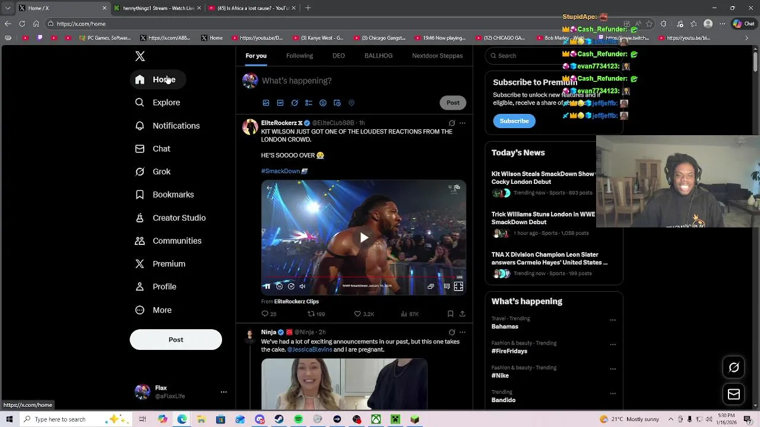Open #SmackDown hashtag link

(280, 171)
